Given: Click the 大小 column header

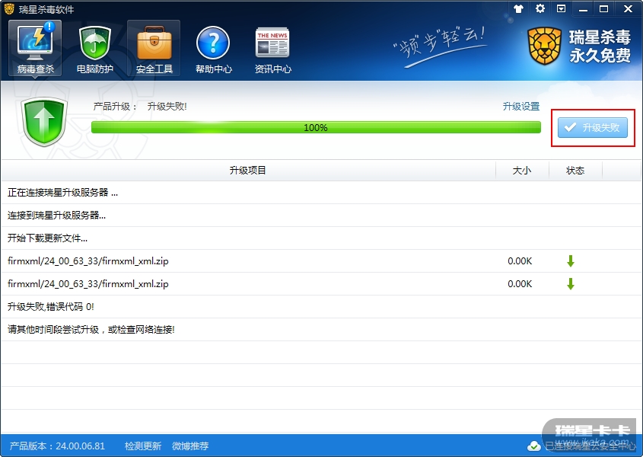Looking at the screenshot, I should 522,171.
